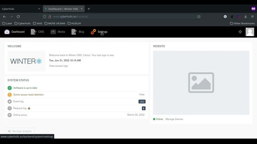The height and width of the screenshot is (144, 257).
Task: Click the white circular extension icon in toolbar
Action: tap(225, 16)
